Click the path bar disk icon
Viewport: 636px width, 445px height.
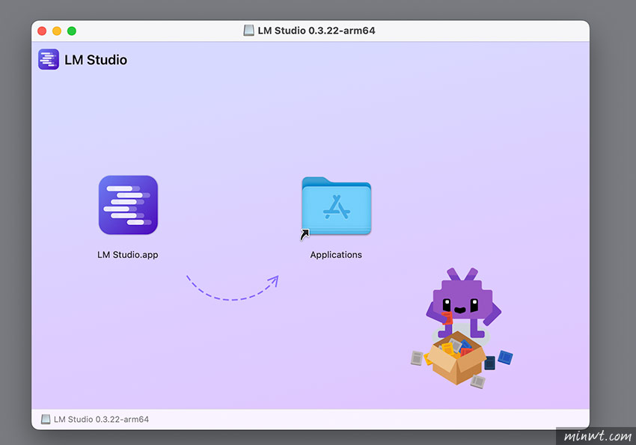click(46, 419)
